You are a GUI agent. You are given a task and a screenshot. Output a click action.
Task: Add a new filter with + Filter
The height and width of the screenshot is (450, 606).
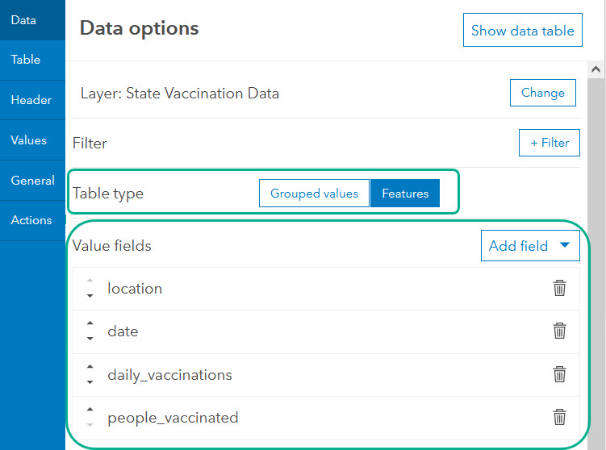pos(549,143)
